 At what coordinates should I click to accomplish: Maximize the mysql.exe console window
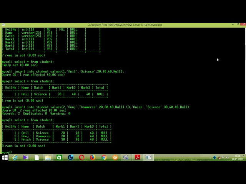(238, 24)
